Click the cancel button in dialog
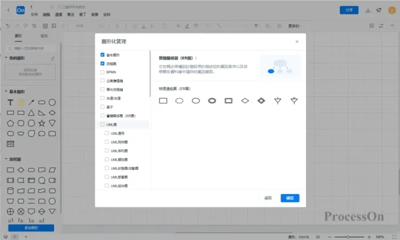400x240 pixels. 268,198
